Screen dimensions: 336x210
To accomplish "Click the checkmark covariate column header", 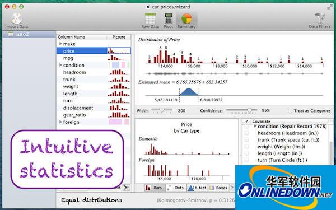I will tap(246, 122).
